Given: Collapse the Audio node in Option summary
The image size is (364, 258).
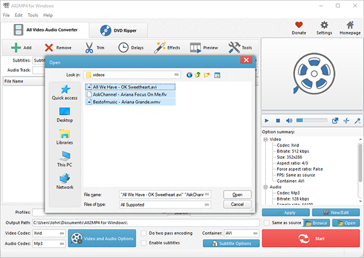Looking at the screenshot, I should coord(265,187).
